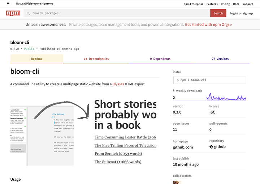Click the open issues count 11
This screenshot has height=184, width=260.
[175, 129]
